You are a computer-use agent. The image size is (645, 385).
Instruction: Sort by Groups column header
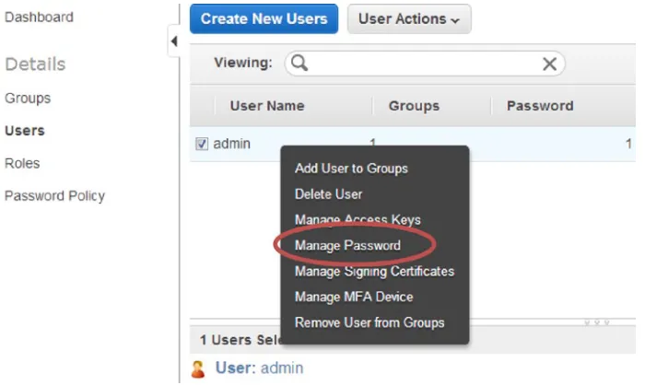(414, 106)
